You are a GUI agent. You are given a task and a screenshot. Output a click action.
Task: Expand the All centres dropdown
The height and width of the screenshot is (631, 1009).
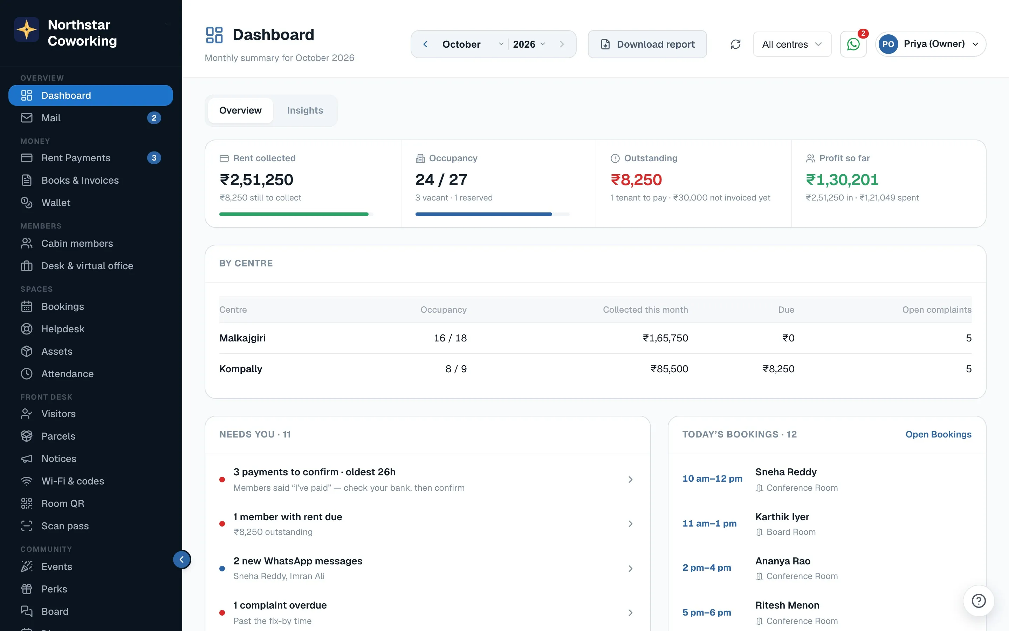[x=792, y=44]
